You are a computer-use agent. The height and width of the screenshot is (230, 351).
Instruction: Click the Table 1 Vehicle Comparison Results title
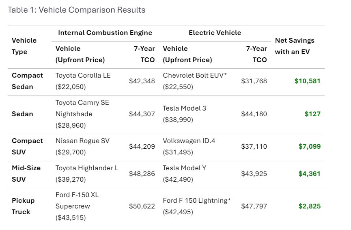point(76,10)
